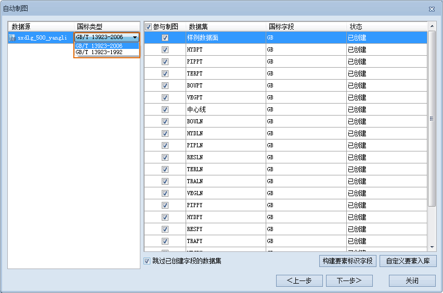Toggle 跳过已创建字段的数据集 checkbox
Image resolution: width=443 pixels, height=293 pixels.
(x=147, y=261)
